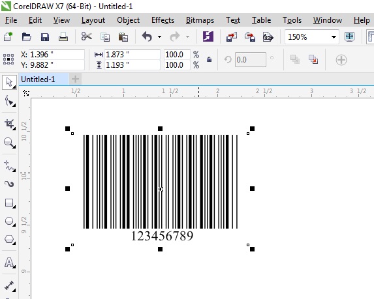Undo the last action
Screen dimensions: 374x299
147,37
